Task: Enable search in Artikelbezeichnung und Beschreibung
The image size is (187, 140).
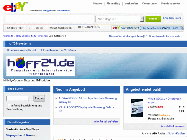Action: (8, 105)
